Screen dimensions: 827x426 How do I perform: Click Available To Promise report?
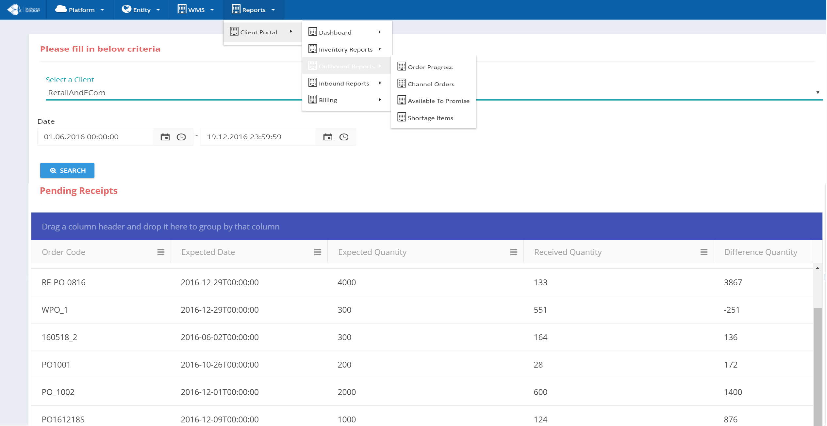[438, 101]
